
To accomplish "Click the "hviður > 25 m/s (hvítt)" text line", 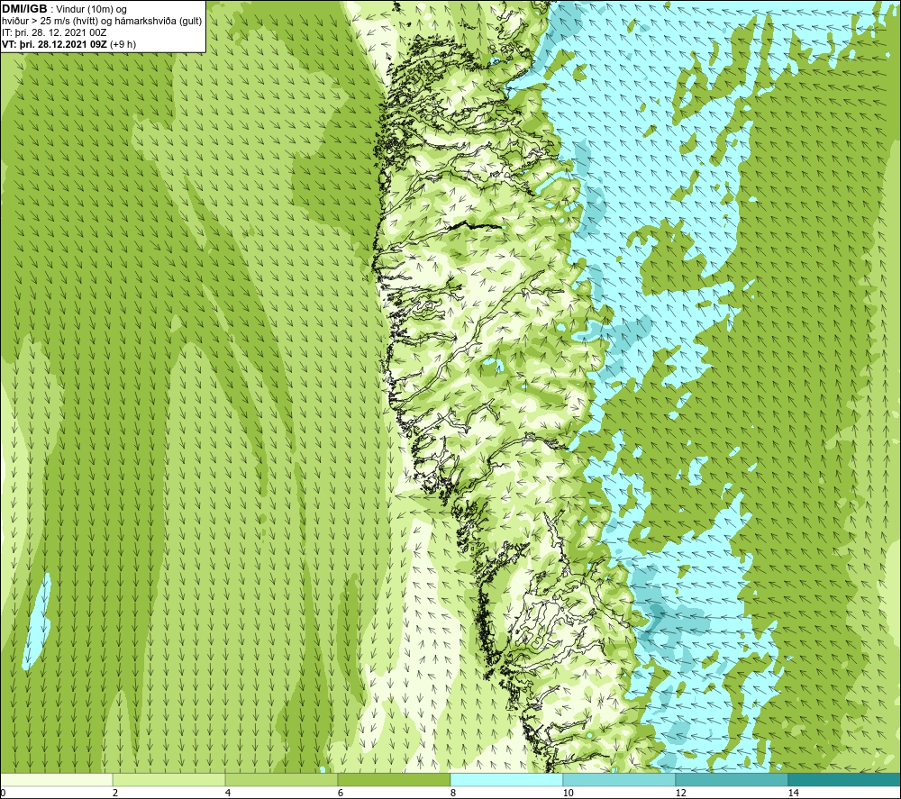I will click(x=50, y=22).
